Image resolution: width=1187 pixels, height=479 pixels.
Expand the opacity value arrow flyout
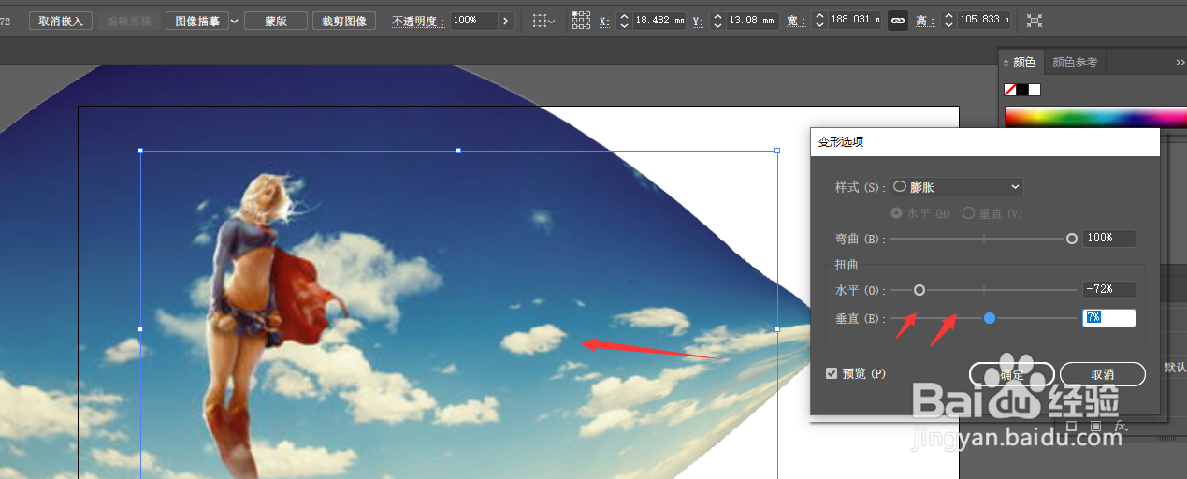point(506,21)
